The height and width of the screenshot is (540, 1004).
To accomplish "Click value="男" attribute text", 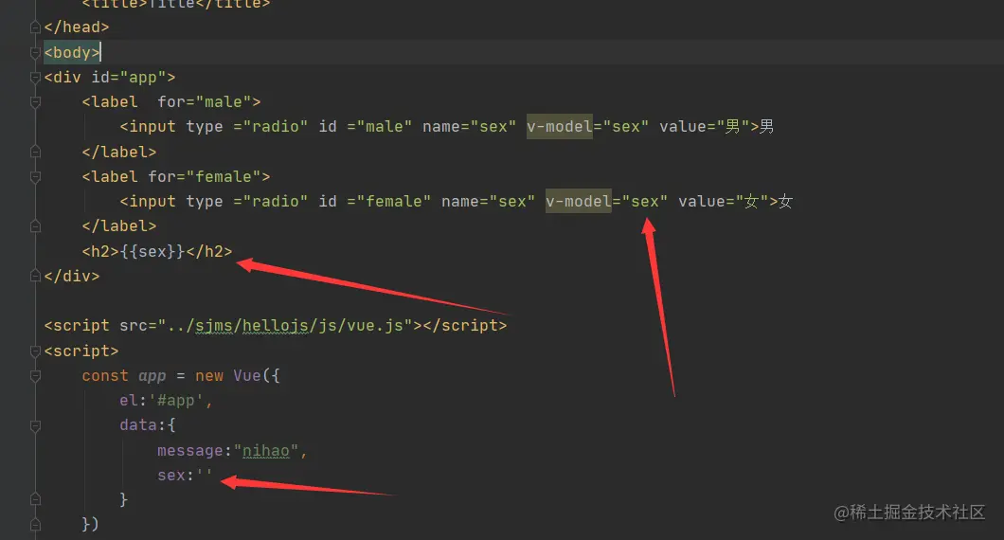I will 705,127.
